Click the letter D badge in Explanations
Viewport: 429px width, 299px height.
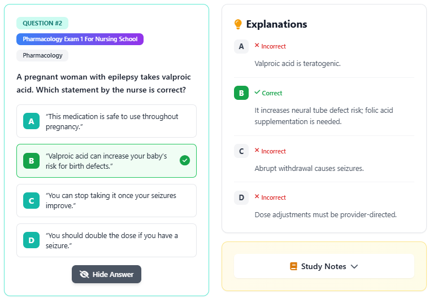241,197
